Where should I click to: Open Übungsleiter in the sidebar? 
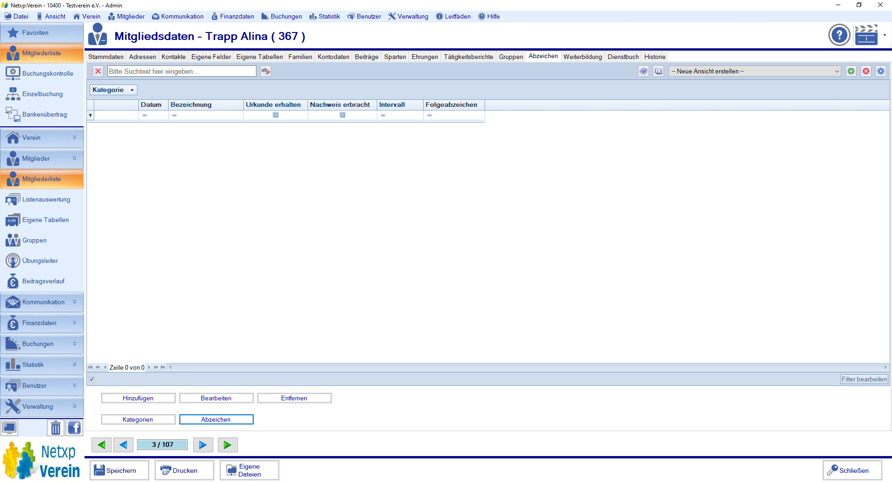(42, 261)
